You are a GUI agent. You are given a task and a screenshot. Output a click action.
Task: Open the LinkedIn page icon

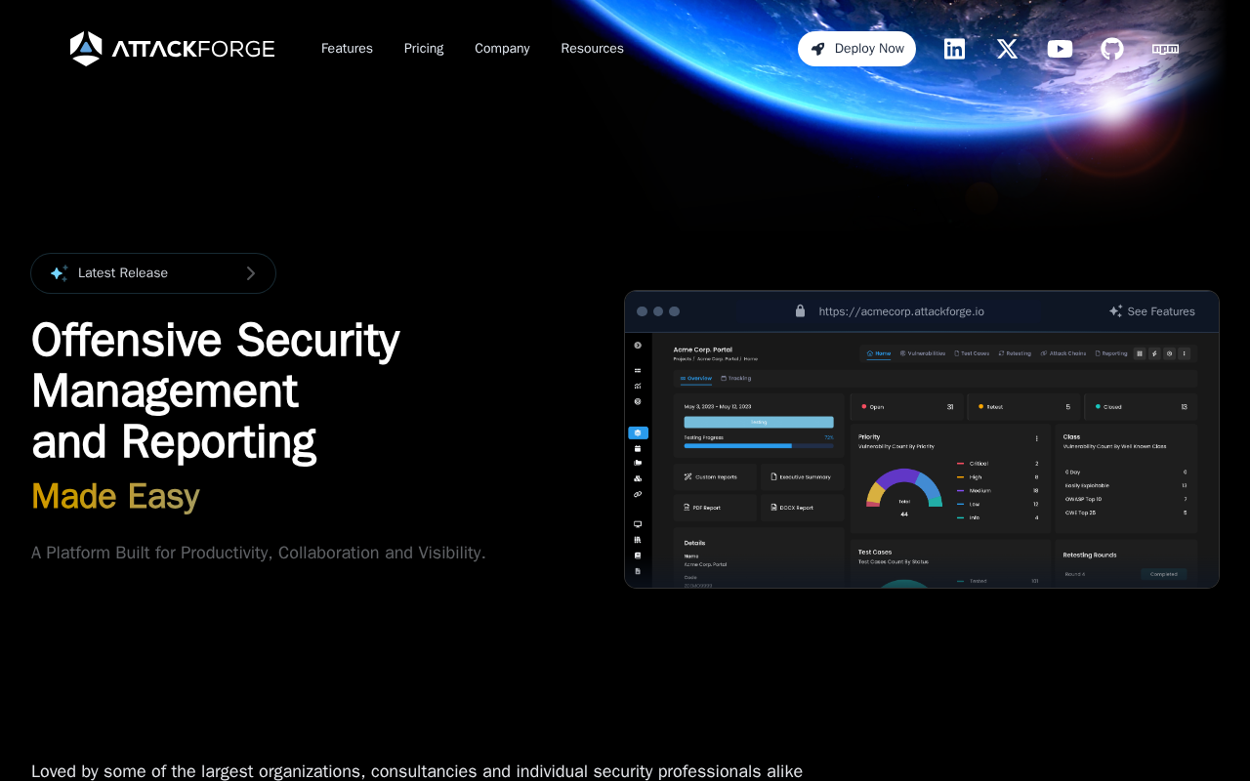[x=954, y=49]
